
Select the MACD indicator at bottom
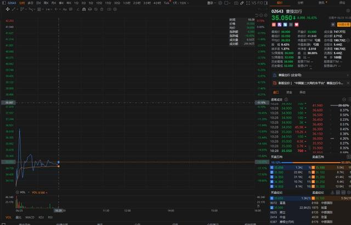[30, 217]
